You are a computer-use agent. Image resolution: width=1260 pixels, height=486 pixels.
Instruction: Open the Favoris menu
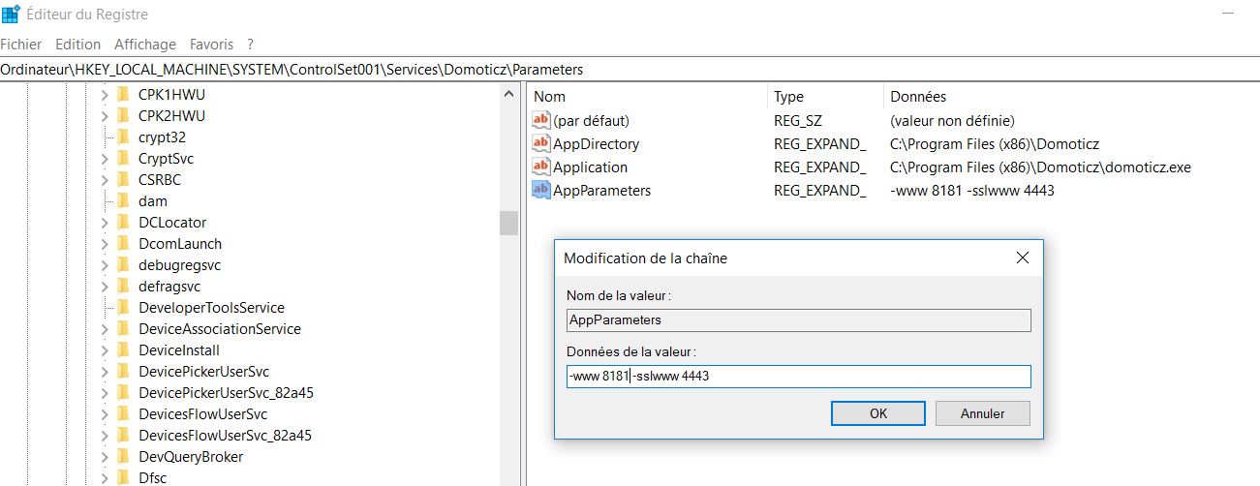point(211,45)
